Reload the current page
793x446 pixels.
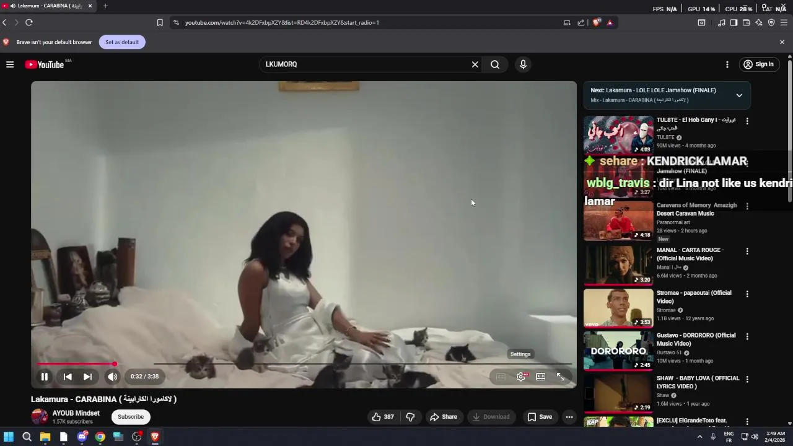28,22
